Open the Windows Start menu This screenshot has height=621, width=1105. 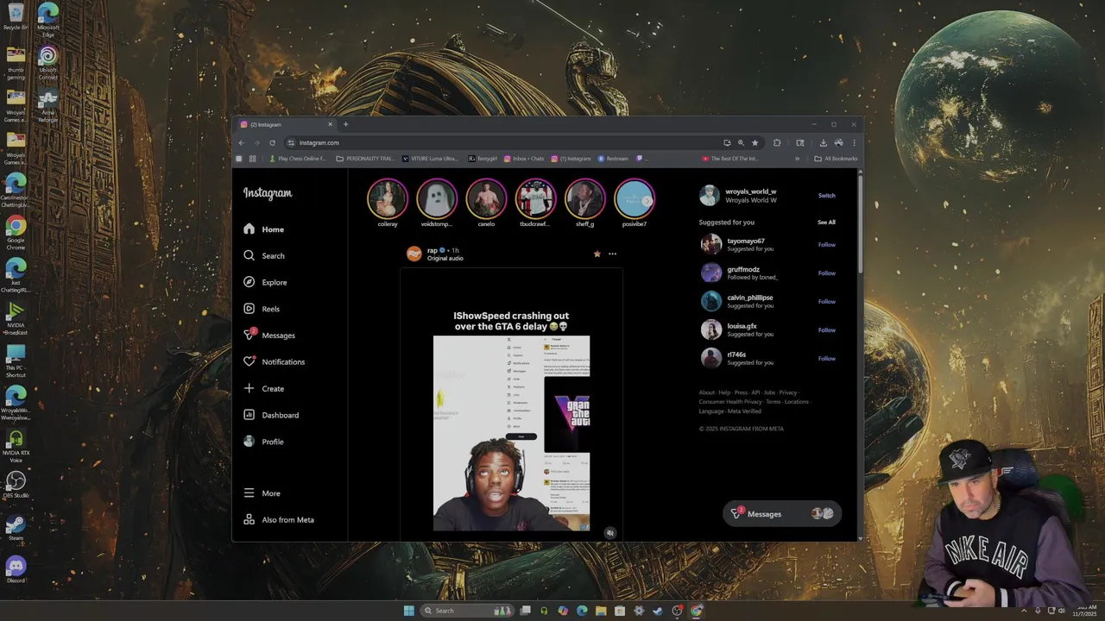pyautogui.click(x=408, y=611)
